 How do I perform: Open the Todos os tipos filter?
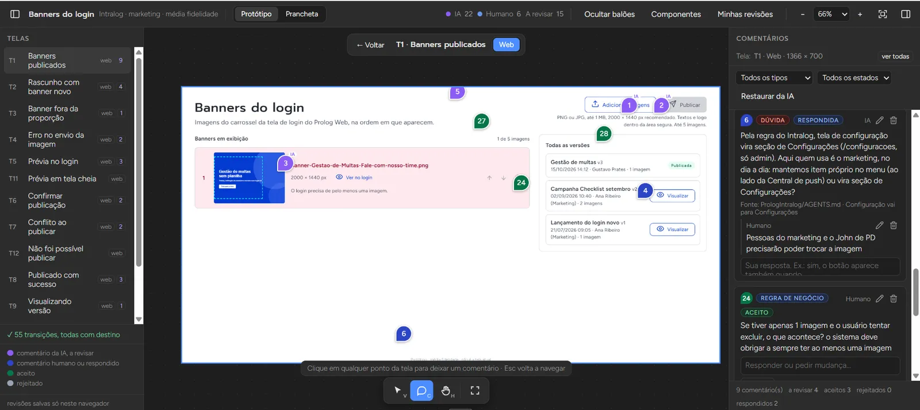(x=775, y=78)
